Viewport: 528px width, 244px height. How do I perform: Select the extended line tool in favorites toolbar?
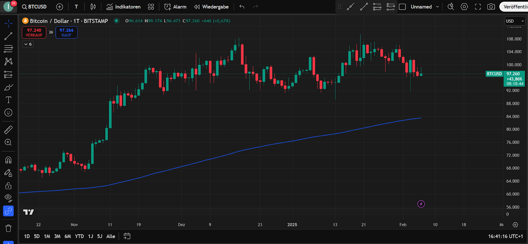click(350, 7)
